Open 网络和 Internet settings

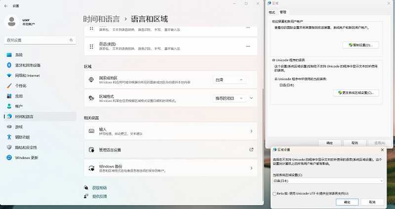point(27,75)
